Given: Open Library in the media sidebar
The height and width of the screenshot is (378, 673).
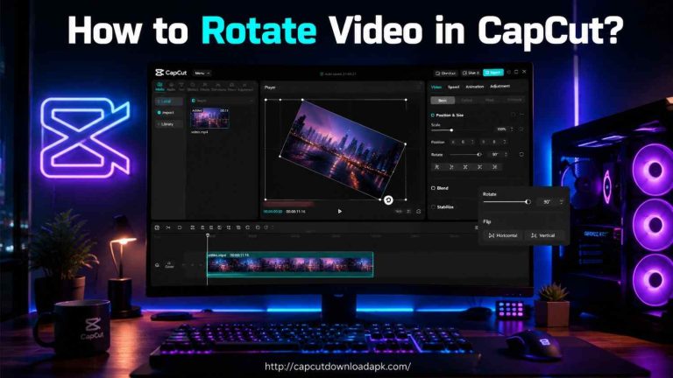Looking at the screenshot, I should tap(168, 124).
